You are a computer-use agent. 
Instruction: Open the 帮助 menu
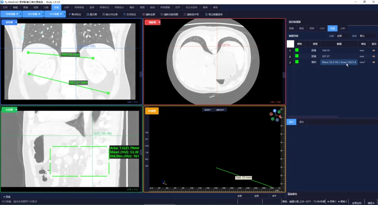tap(216, 7)
